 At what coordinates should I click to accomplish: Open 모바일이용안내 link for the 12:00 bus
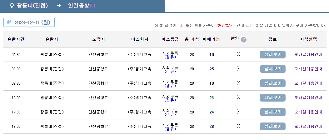tap(308, 97)
